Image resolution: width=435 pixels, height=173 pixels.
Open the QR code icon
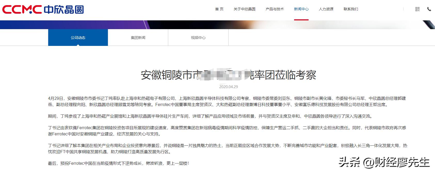[x=417, y=9]
